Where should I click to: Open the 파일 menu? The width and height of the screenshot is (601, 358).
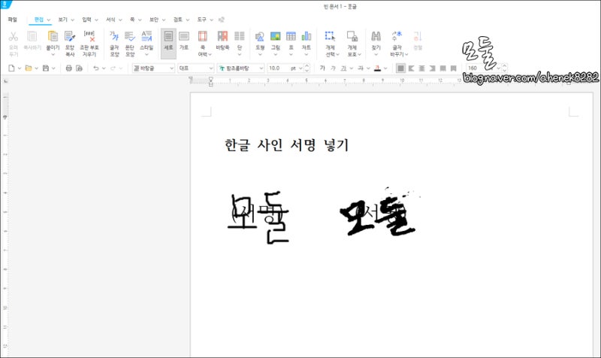click(x=13, y=20)
